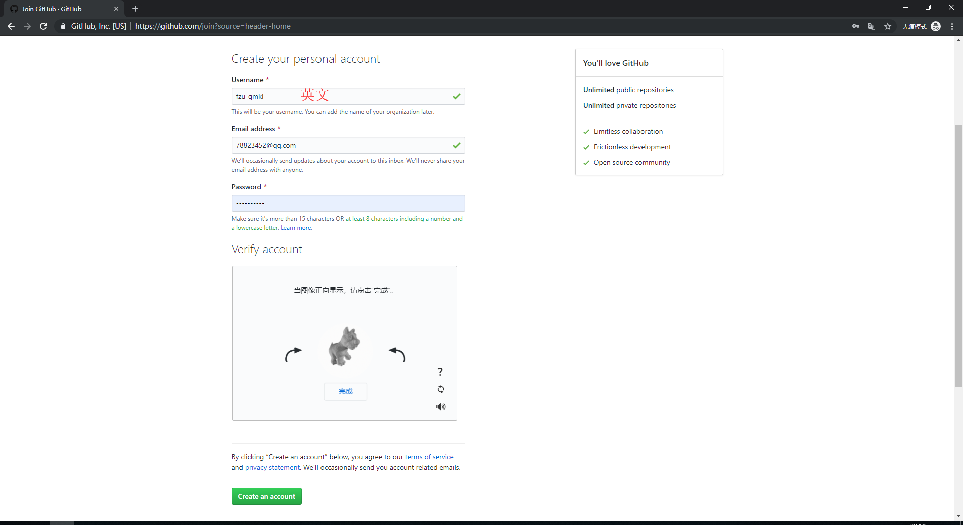Click 'Unlimited public repositories' text
This screenshot has width=963, height=525.
pyautogui.click(x=628, y=90)
